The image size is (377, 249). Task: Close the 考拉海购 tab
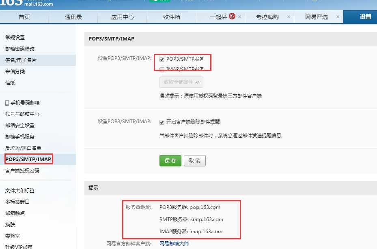tap(289, 17)
